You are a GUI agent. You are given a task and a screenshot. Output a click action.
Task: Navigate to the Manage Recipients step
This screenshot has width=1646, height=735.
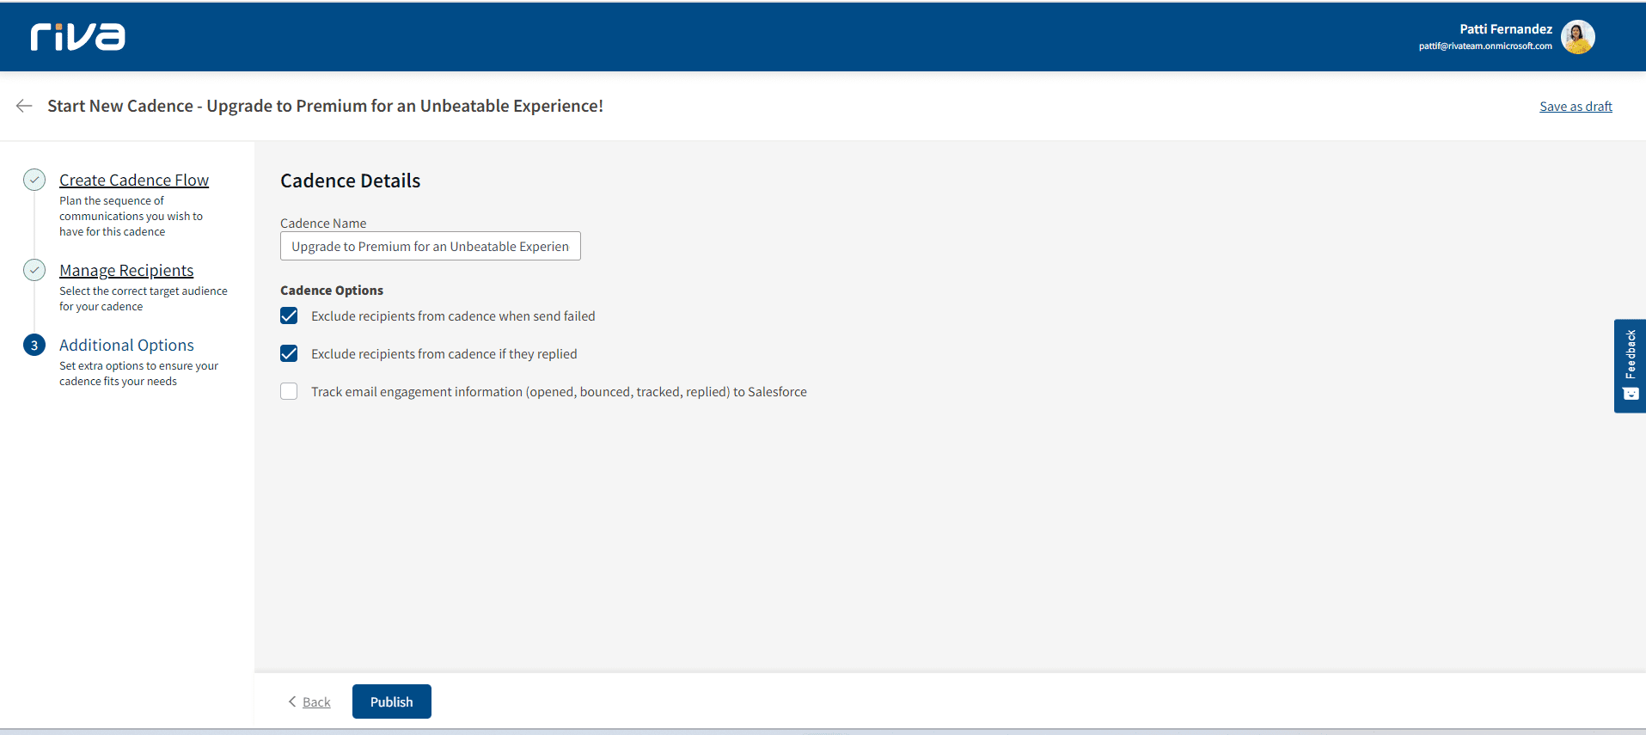[126, 270]
